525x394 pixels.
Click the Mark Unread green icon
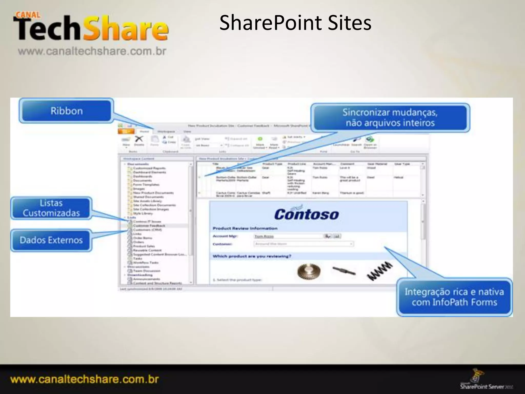[x=260, y=139]
